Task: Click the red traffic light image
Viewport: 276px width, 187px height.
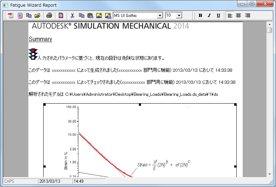Action: pyautogui.click(x=33, y=54)
